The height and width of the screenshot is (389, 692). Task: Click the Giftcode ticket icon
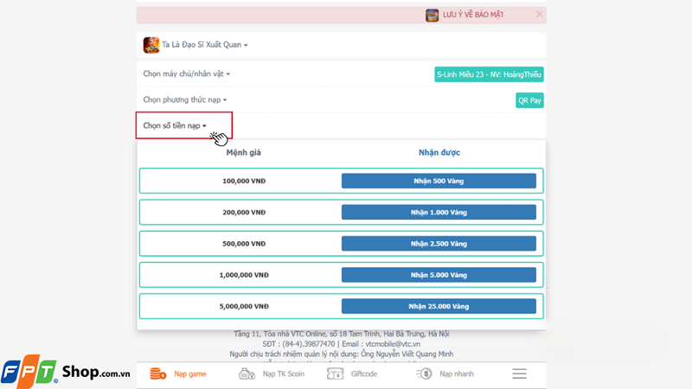point(336,373)
